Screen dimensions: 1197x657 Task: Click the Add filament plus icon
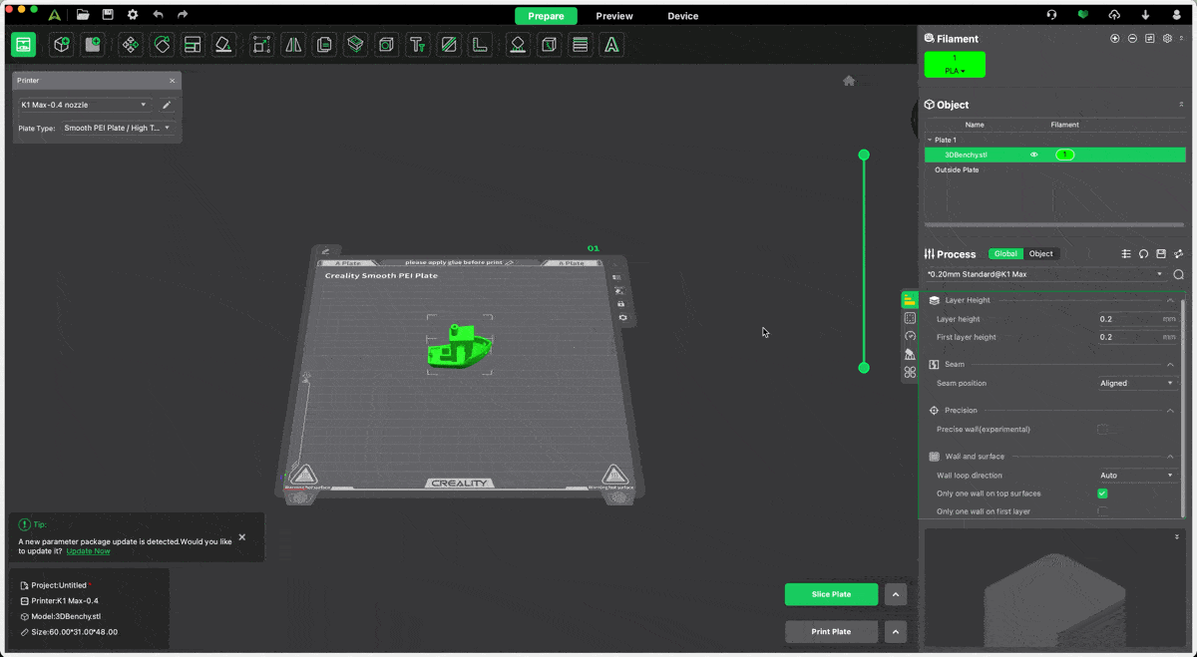1115,39
